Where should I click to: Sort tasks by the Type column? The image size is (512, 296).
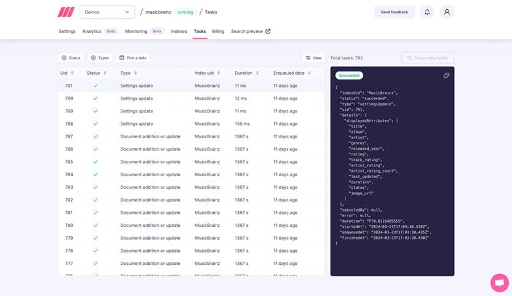(129, 73)
